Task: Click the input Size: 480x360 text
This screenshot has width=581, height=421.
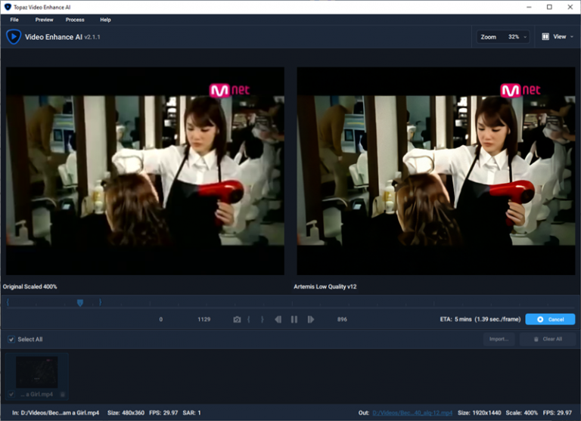Action: coord(126,413)
